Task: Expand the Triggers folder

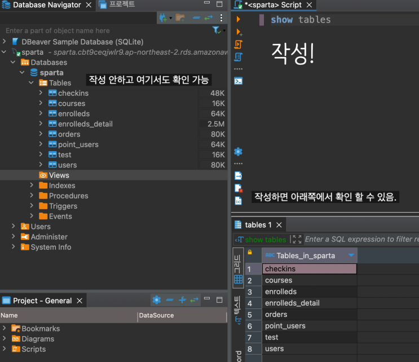Action: point(32,205)
